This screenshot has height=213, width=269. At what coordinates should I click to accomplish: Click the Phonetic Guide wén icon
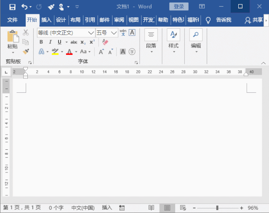pos(123,32)
